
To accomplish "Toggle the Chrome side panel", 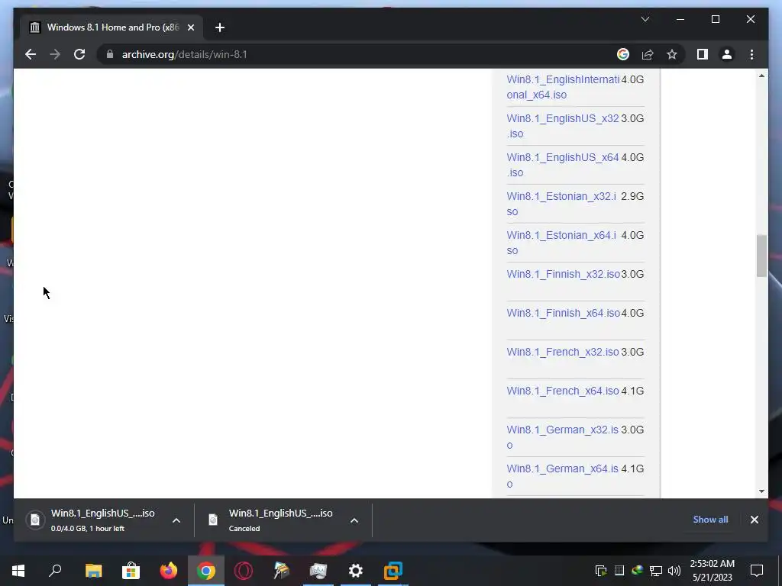I will click(x=703, y=54).
